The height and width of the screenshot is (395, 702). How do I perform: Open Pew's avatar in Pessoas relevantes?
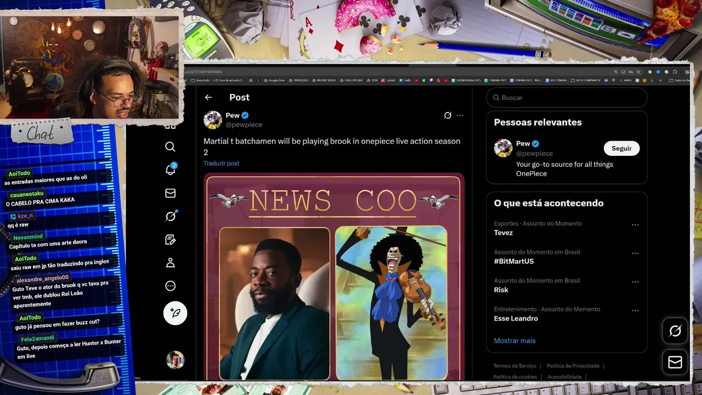click(503, 148)
